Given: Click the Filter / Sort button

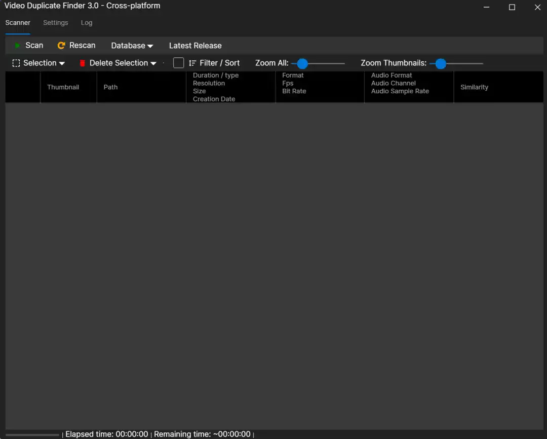Looking at the screenshot, I should tap(214, 63).
